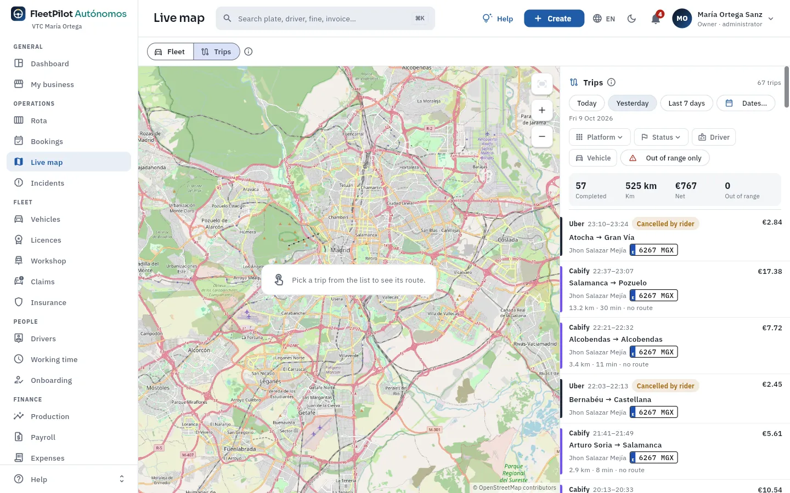Click the Create button
The height and width of the screenshot is (493, 790).
pyautogui.click(x=554, y=19)
